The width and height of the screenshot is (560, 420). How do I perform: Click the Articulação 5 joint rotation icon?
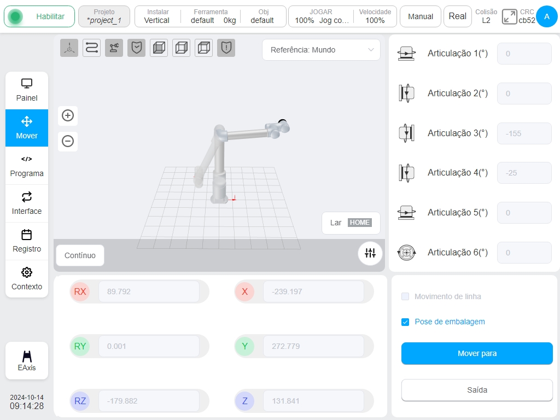tap(406, 213)
